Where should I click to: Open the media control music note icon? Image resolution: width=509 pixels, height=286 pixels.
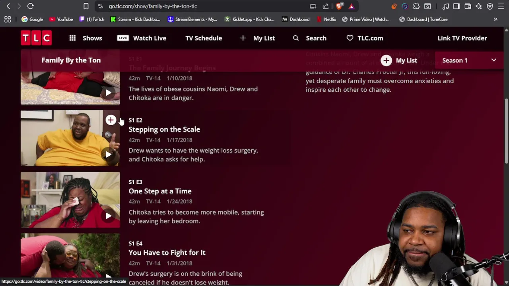(x=445, y=6)
